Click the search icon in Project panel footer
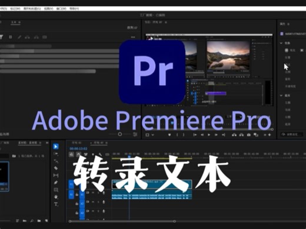The height and width of the screenshot is (229, 306). pyautogui.click(x=32, y=221)
